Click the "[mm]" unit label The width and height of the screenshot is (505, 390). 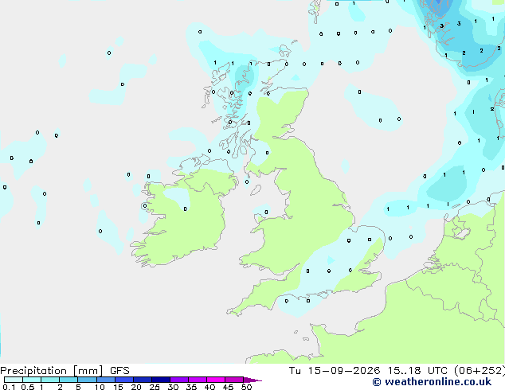(88, 371)
